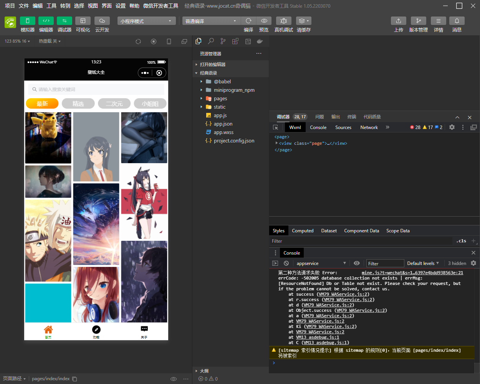The height and width of the screenshot is (384, 480).
Task: Open Version Management (版本管理)
Action: pyautogui.click(x=419, y=21)
